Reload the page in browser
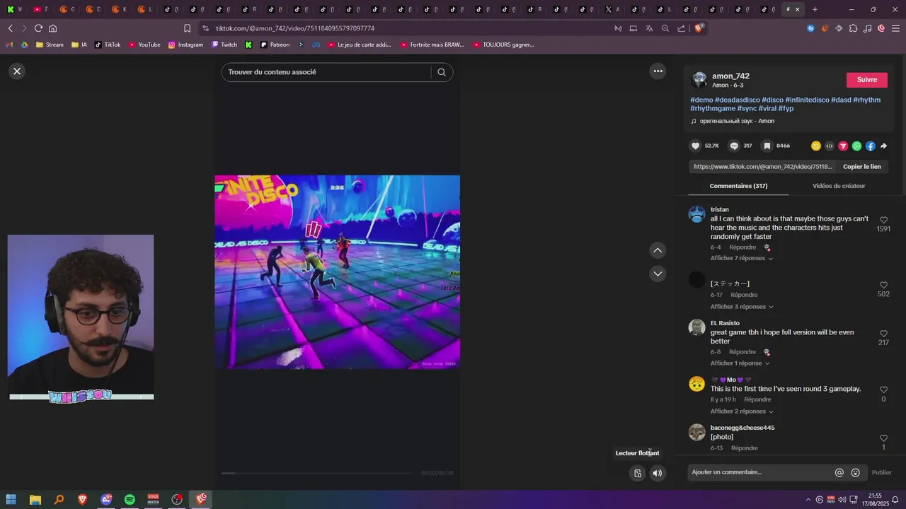 38,28
